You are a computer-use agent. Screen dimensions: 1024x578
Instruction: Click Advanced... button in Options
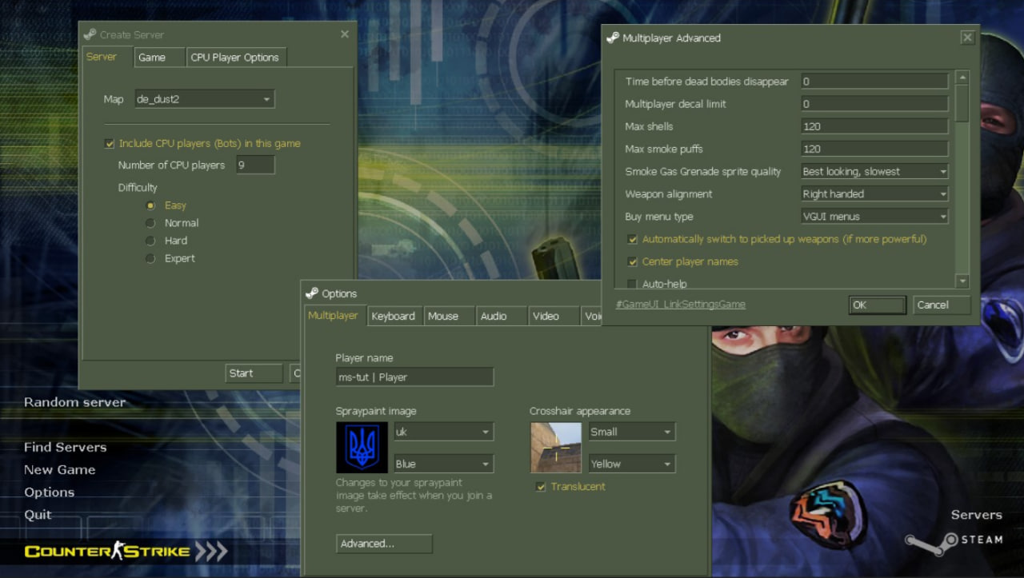[384, 544]
